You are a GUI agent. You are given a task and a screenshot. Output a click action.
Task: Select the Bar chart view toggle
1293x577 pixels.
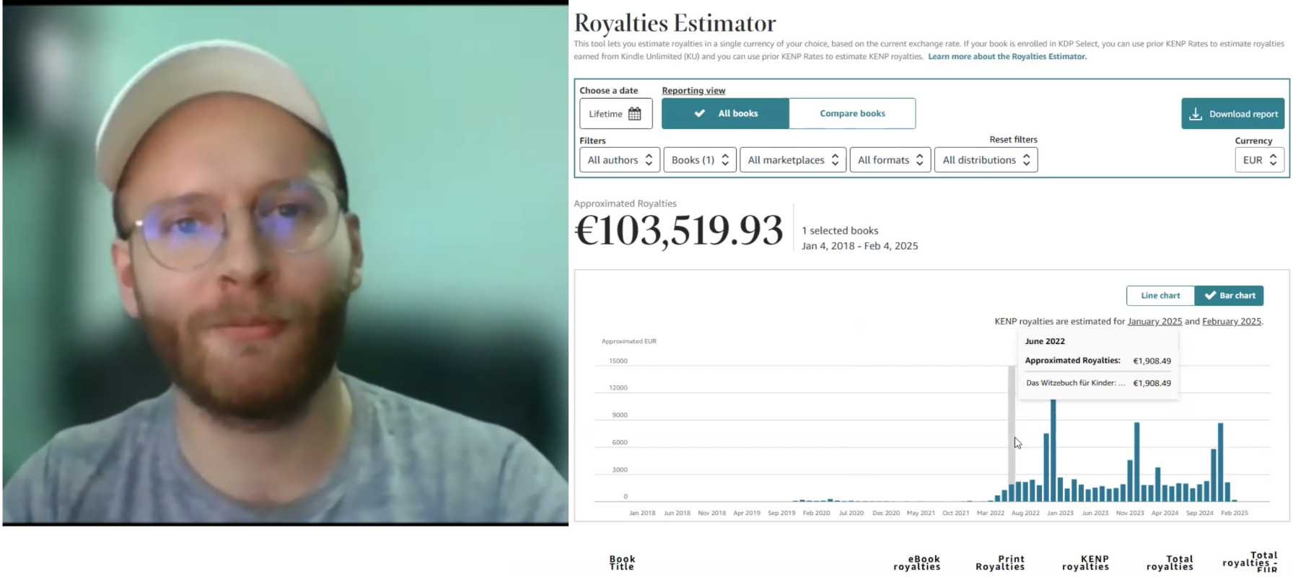pyautogui.click(x=1229, y=295)
